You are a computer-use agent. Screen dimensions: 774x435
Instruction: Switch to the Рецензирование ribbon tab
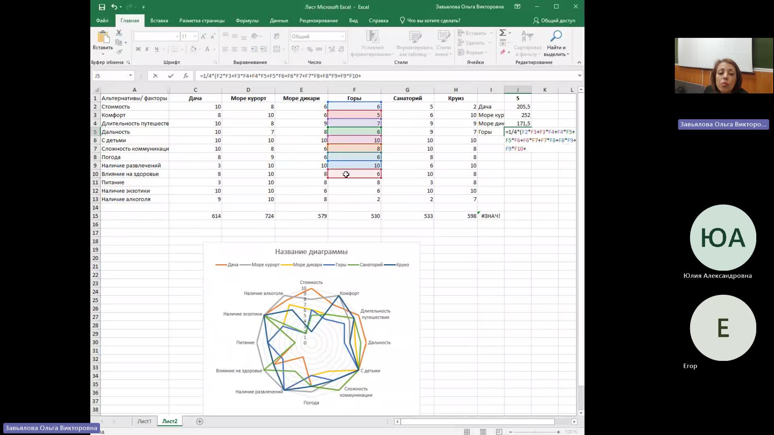click(x=318, y=21)
